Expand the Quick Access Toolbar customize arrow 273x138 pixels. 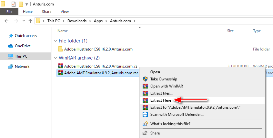click(26, 5)
